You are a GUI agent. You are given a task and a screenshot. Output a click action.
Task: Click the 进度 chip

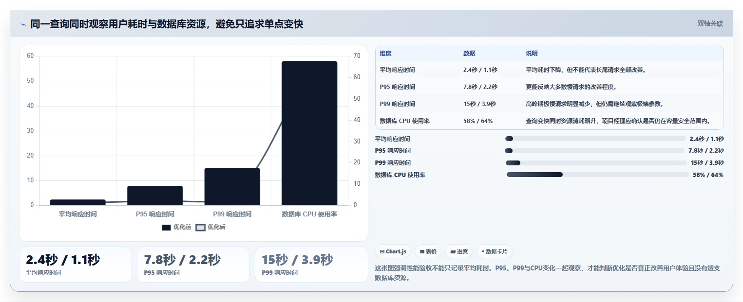tap(459, 251)
